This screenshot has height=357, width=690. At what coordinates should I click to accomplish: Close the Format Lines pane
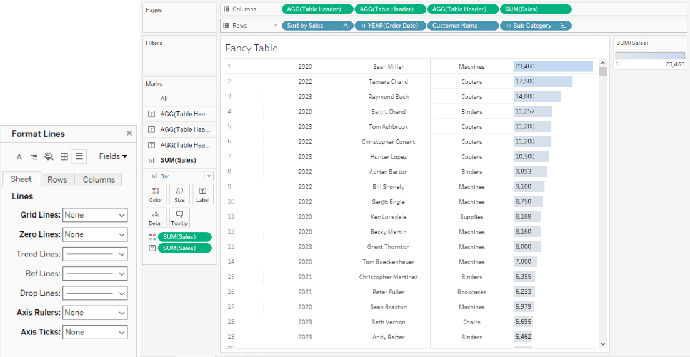point(129,133)
